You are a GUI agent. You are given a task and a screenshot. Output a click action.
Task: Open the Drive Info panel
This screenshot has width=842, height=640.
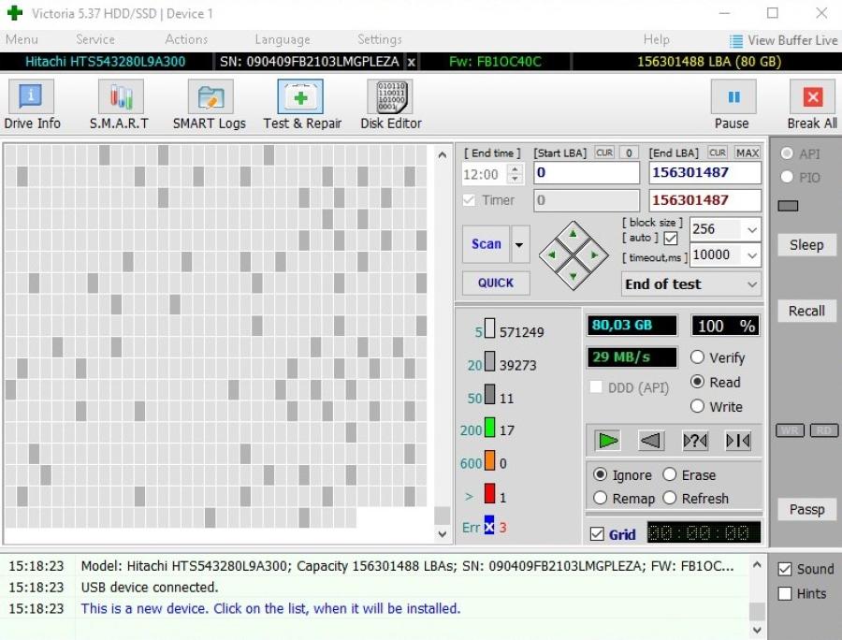32,104
